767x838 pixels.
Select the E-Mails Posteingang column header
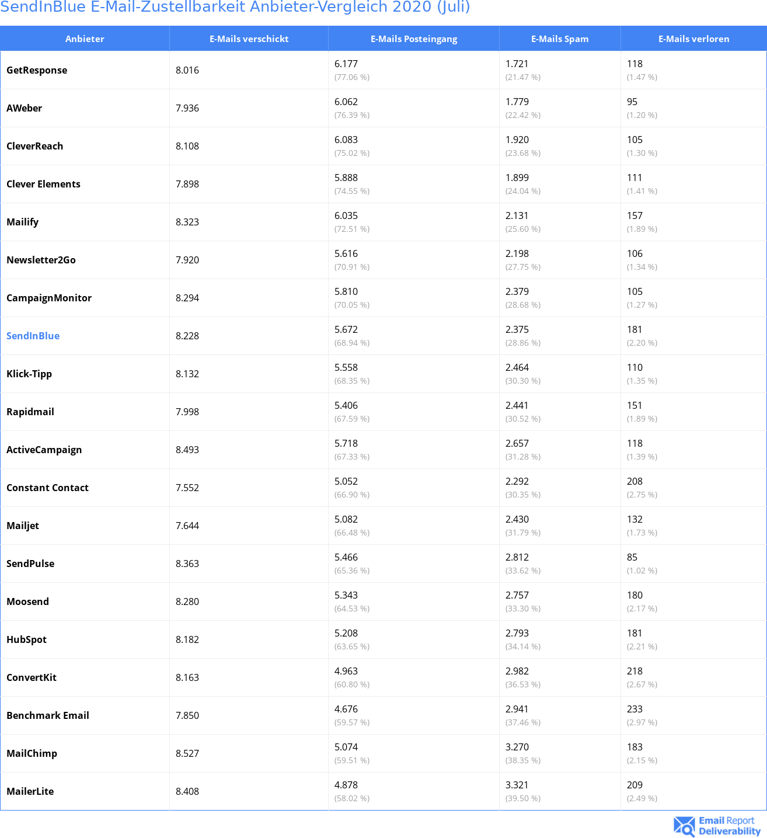(414, 39)
